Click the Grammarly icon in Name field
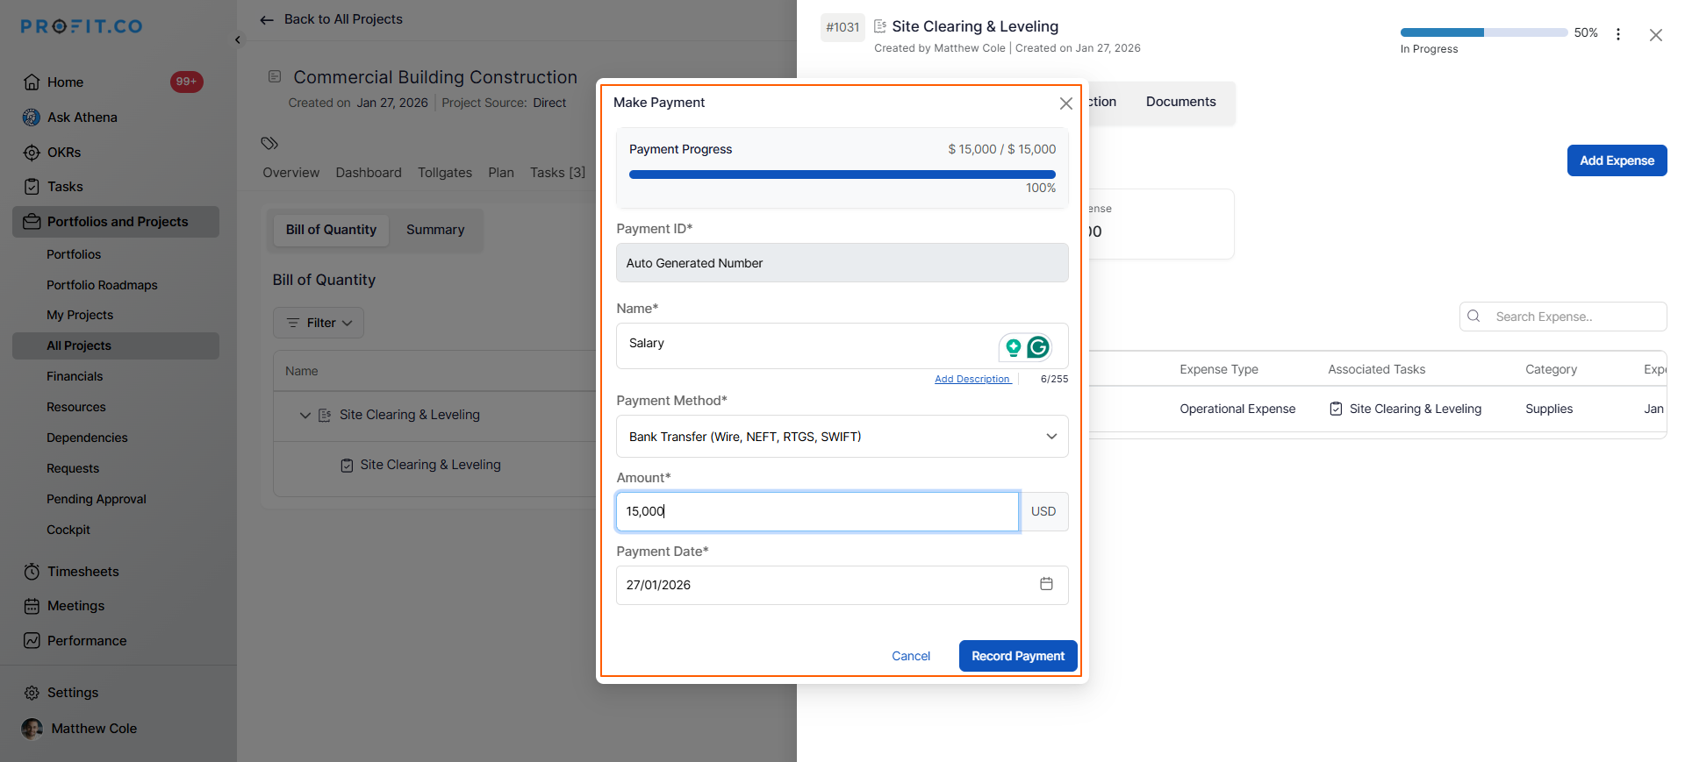Viewport: 1685px width, 762px height. [x=1038, y=347]
